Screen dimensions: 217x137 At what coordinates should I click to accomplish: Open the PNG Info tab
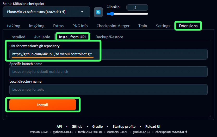tap(80, 26)
